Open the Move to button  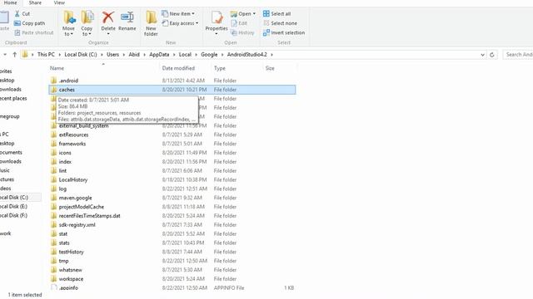(68, 23)
